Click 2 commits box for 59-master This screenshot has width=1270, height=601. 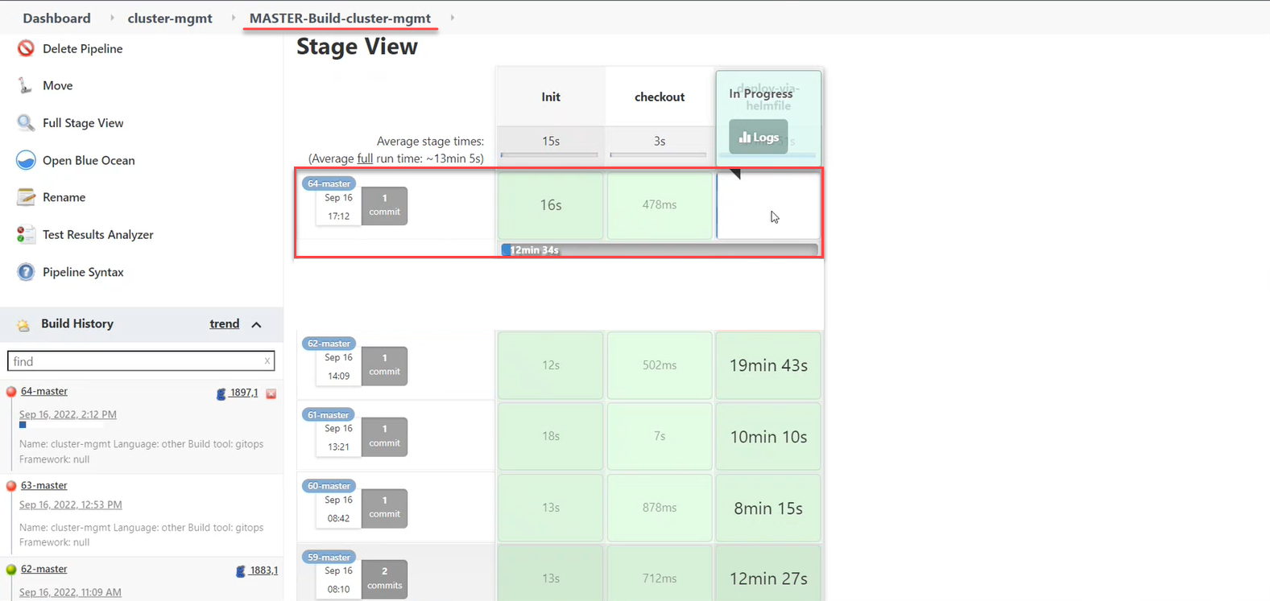(384, 578)
